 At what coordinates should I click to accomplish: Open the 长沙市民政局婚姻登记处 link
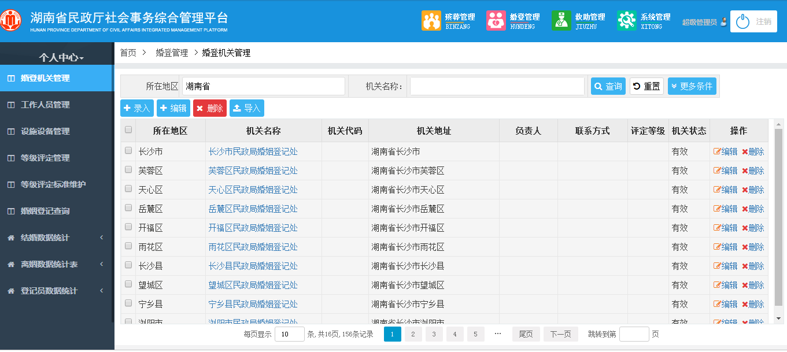tap(253, 151)
